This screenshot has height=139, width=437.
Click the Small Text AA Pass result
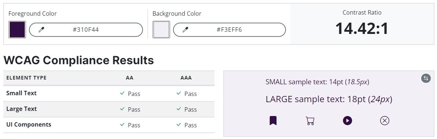[x=130, y=94]
